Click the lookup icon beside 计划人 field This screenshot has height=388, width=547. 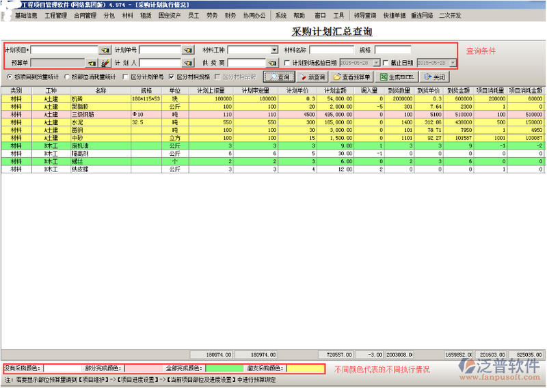coord(187,64)
